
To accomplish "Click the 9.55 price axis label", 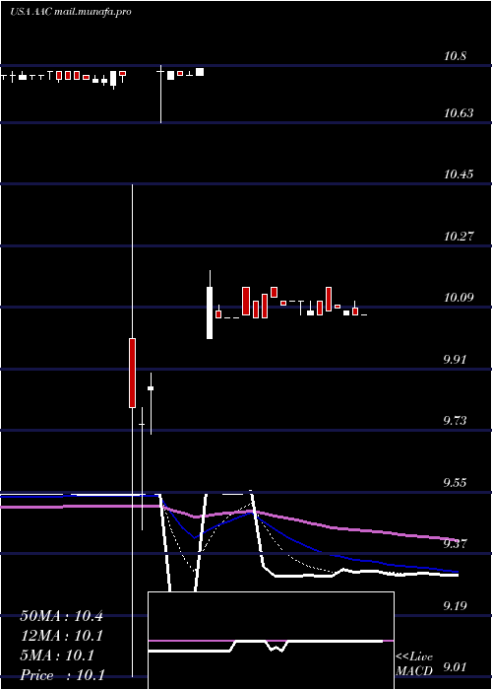I will (x=455, y=483).
